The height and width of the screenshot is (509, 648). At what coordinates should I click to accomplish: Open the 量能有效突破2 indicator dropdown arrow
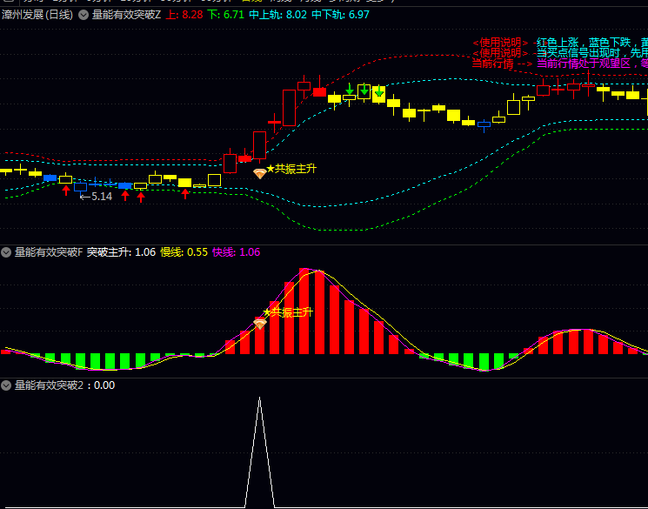(6, 385)
